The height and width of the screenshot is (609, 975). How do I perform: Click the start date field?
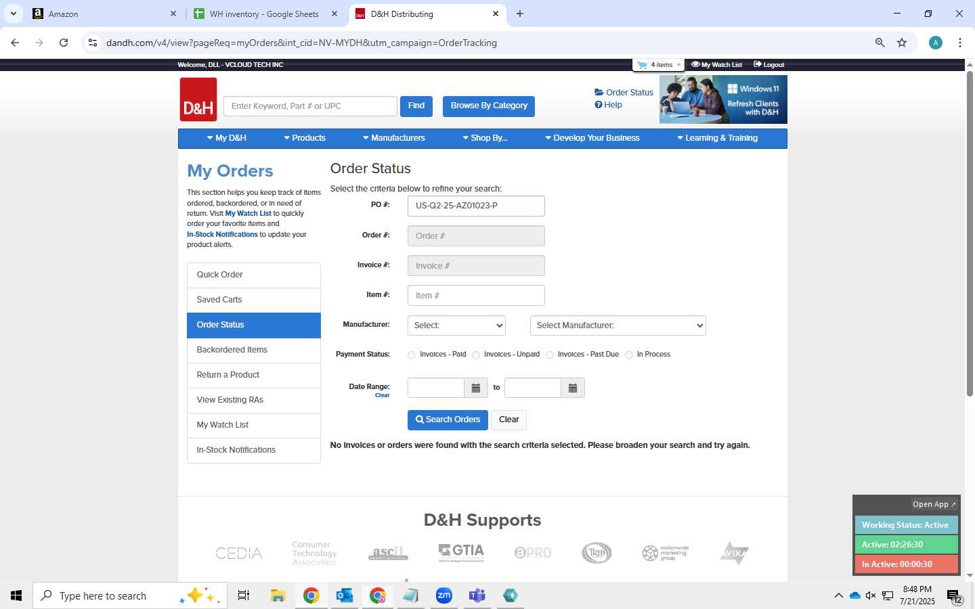pos(436,388)
